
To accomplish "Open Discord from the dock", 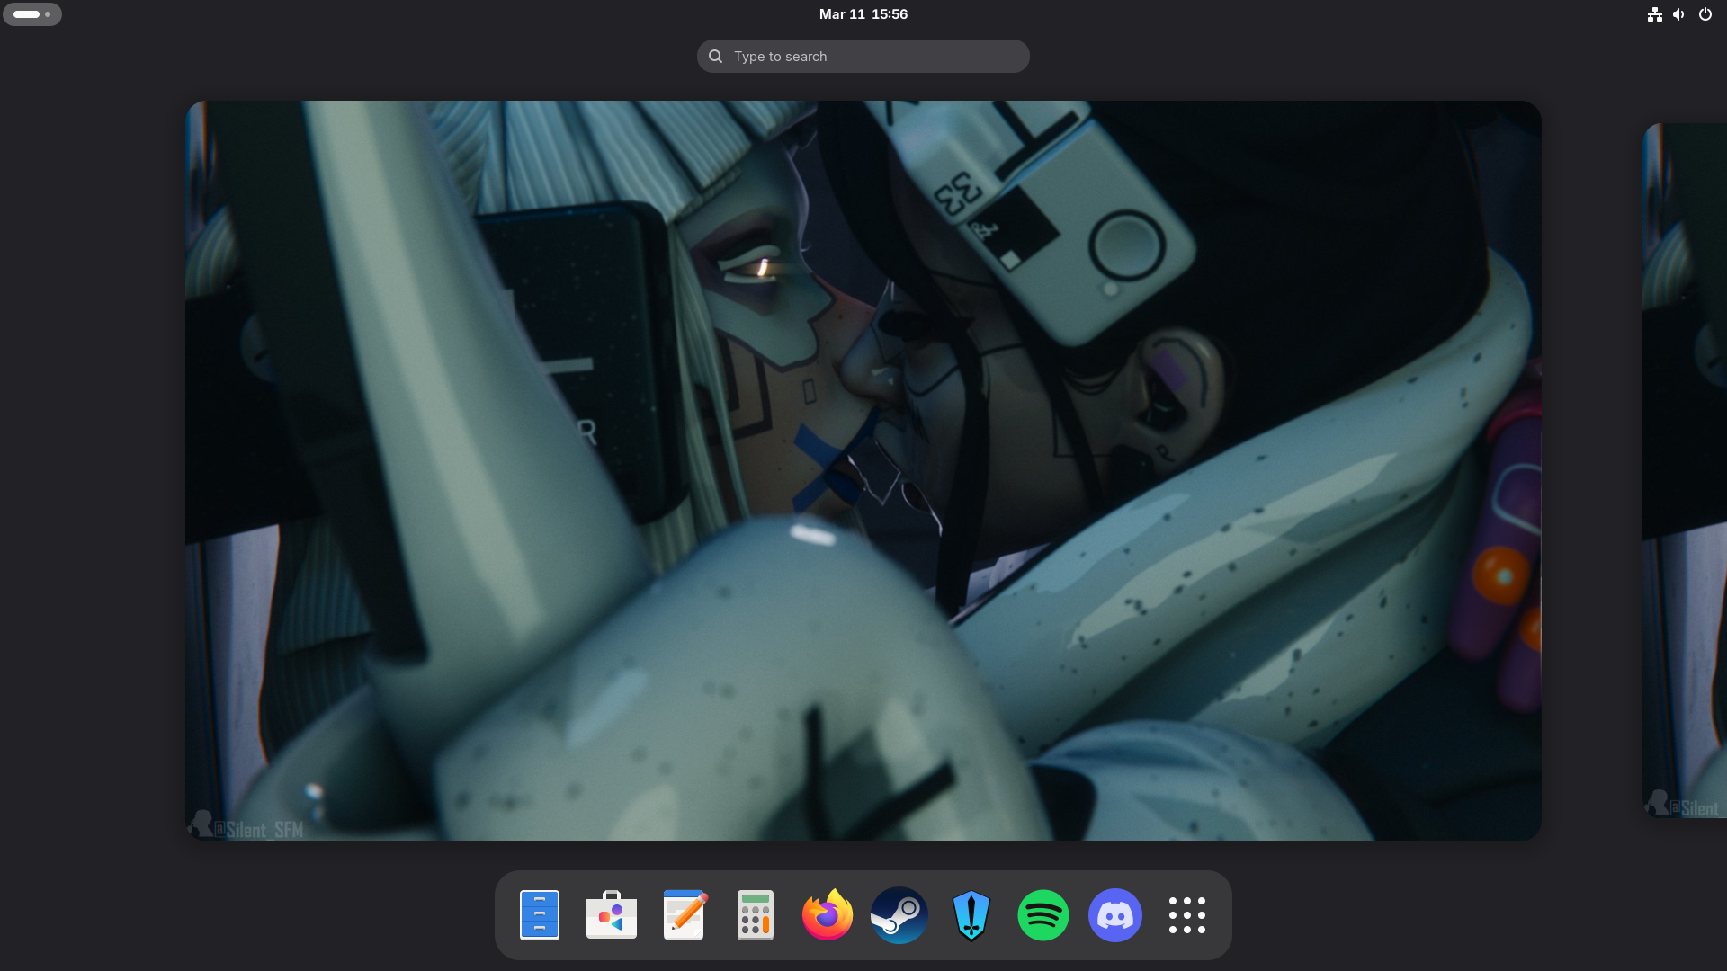I will 1115,915.
